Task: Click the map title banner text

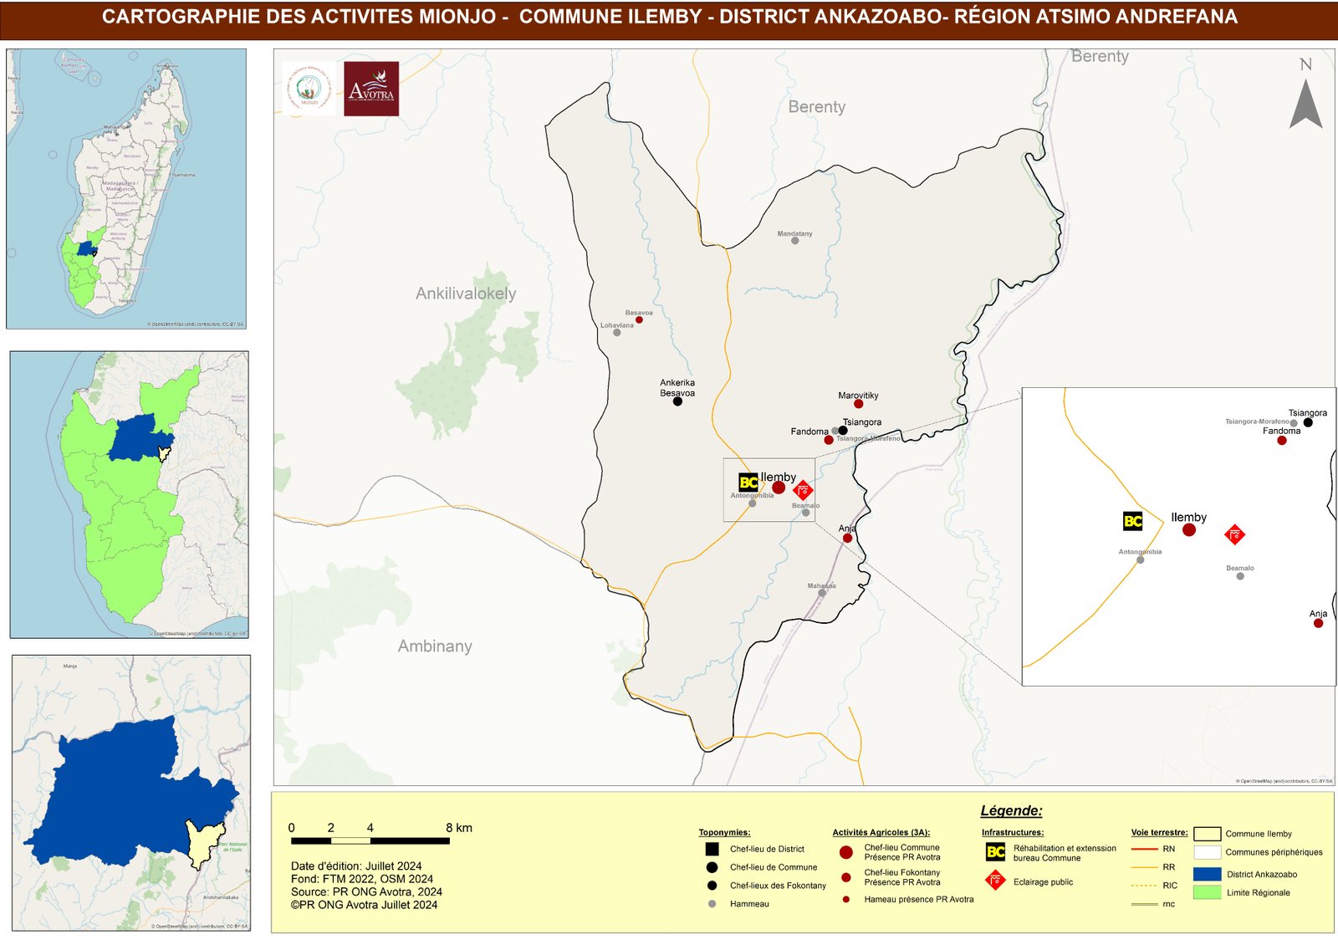Action: click(669, 17)
